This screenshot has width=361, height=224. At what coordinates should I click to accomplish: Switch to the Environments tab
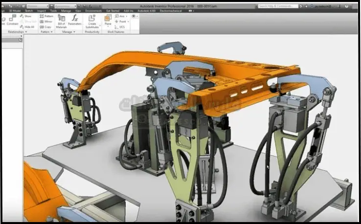click(93, 10)
